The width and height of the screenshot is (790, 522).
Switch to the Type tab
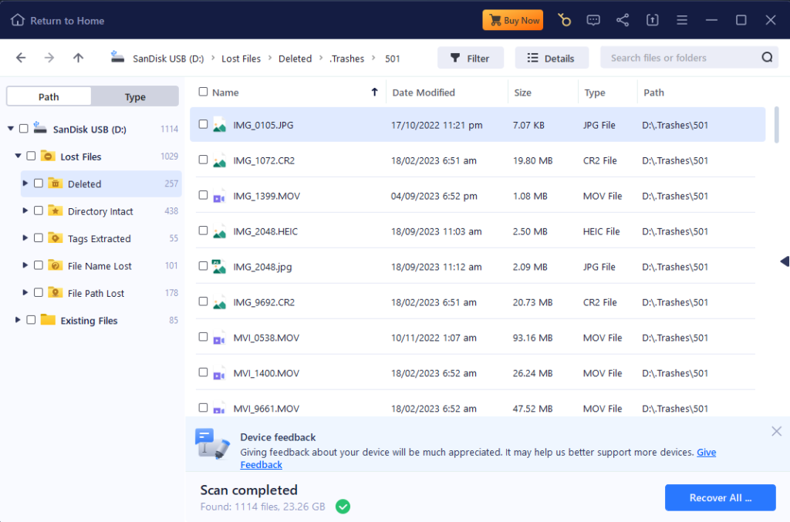coord(134,96)
